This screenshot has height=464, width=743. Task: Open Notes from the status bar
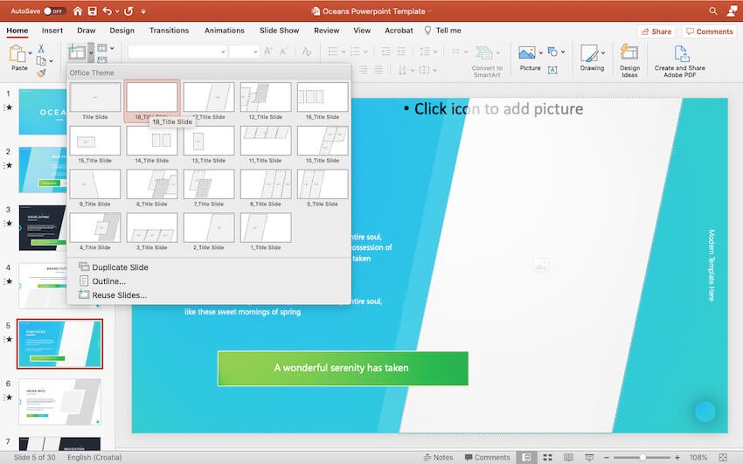point(438,457)
